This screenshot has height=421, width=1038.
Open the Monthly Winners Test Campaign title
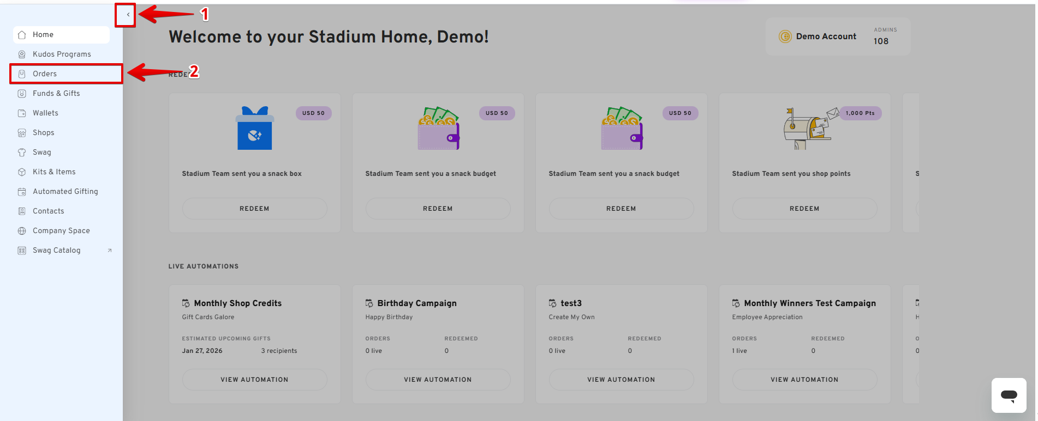809,303
